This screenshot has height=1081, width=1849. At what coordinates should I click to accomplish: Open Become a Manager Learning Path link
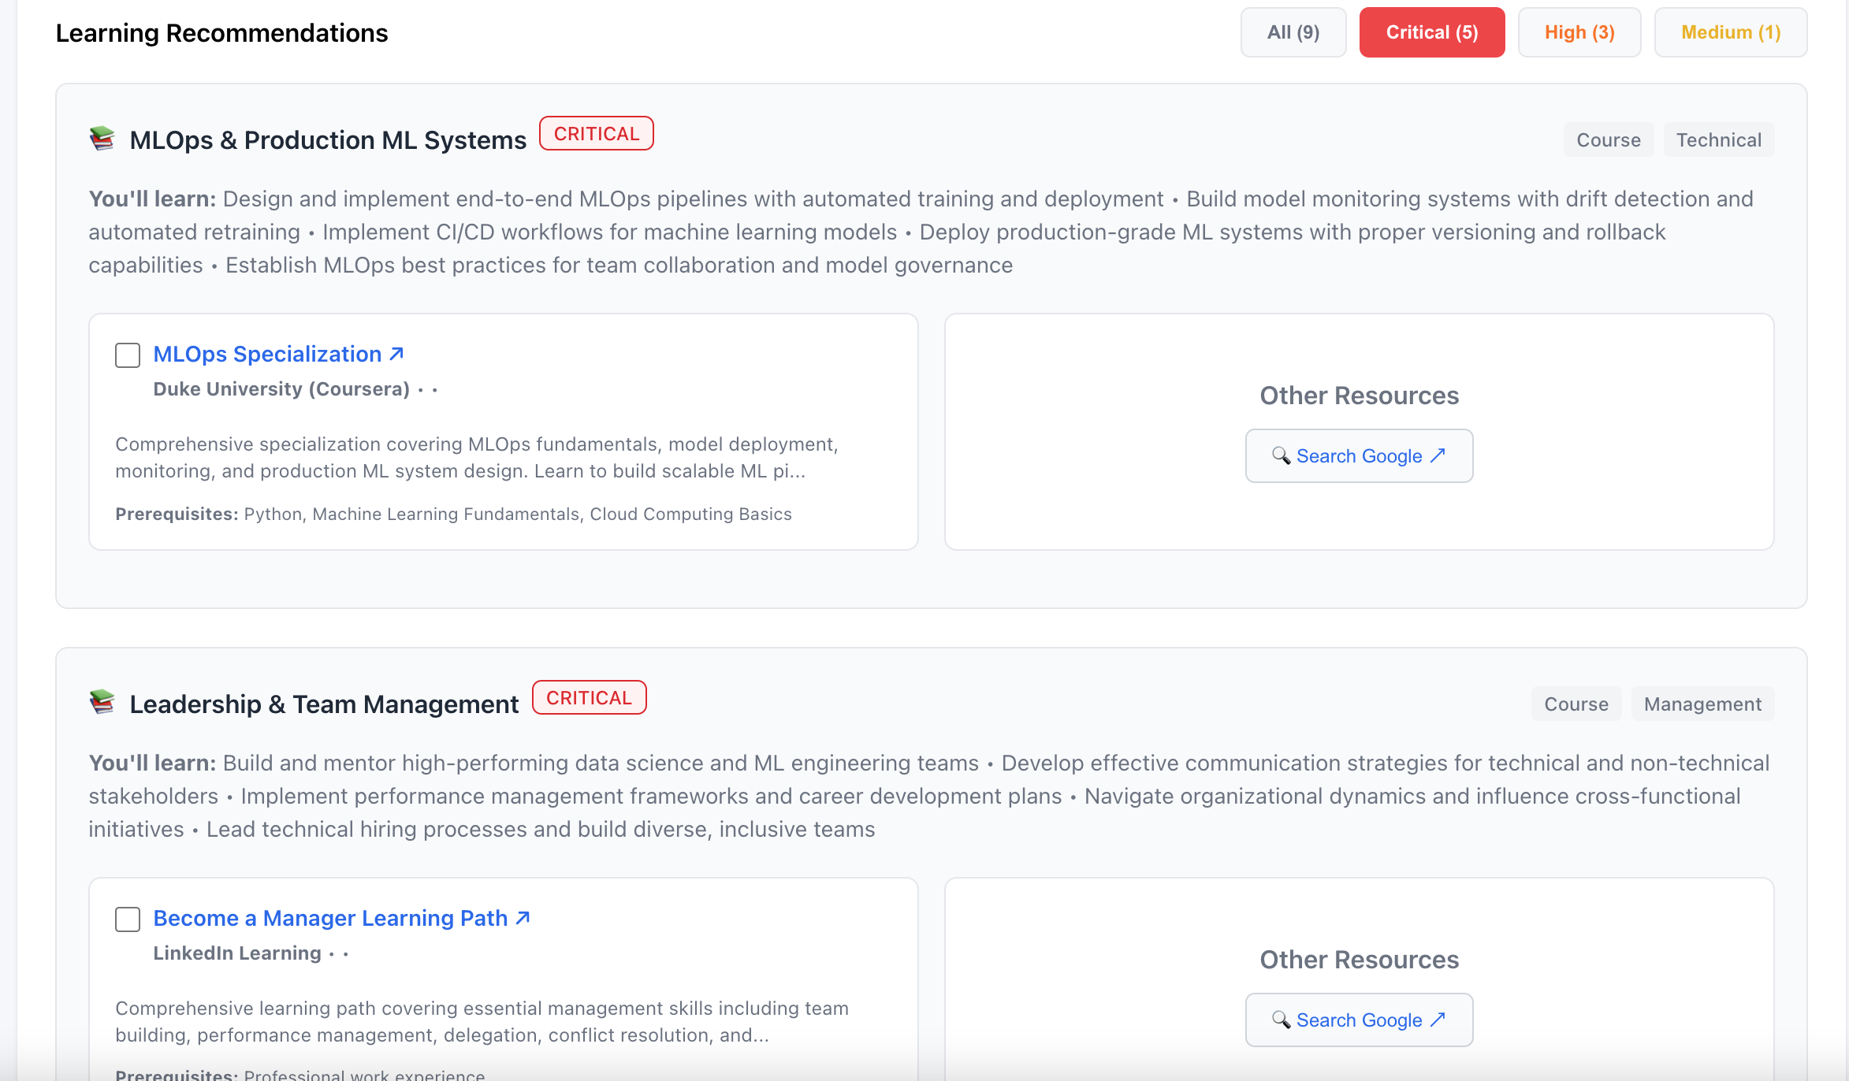[330, 918]
